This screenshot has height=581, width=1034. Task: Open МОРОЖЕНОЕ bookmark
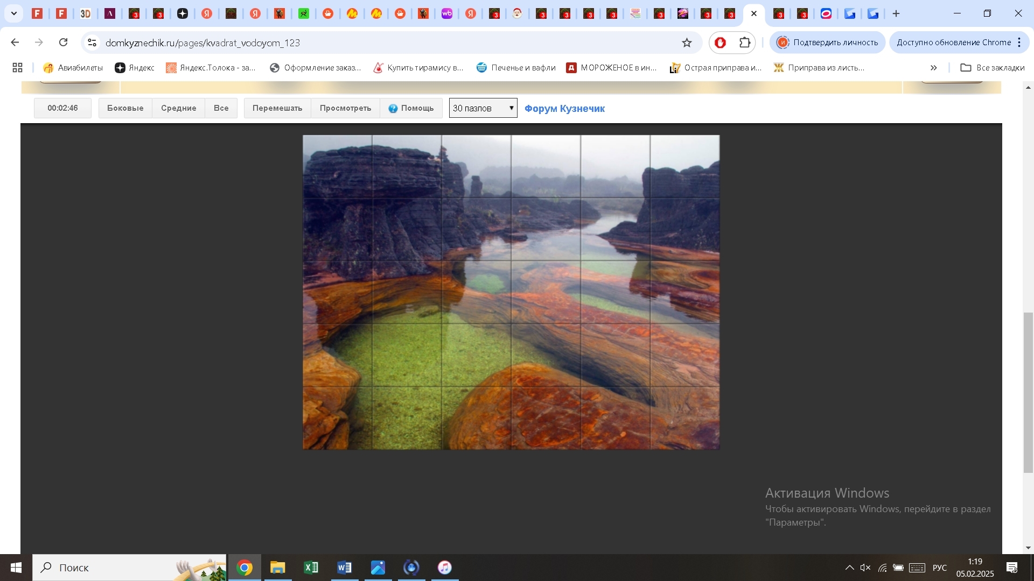click(x=612, y=68)
